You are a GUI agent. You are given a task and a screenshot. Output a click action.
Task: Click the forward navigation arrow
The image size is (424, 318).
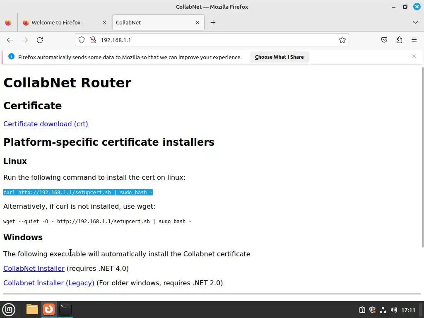pyautogui.click(x=25, y=40)
